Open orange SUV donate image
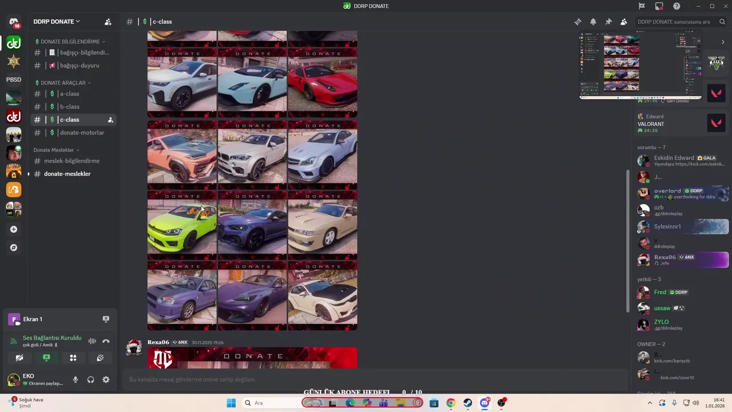 point(182,154)
